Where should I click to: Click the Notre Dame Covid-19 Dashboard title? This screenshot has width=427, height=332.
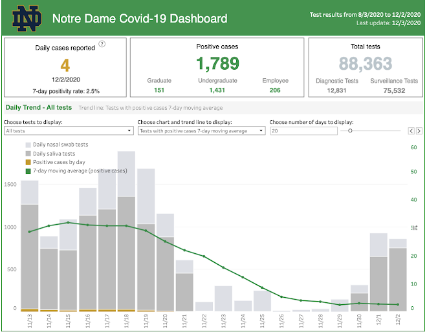140,19
